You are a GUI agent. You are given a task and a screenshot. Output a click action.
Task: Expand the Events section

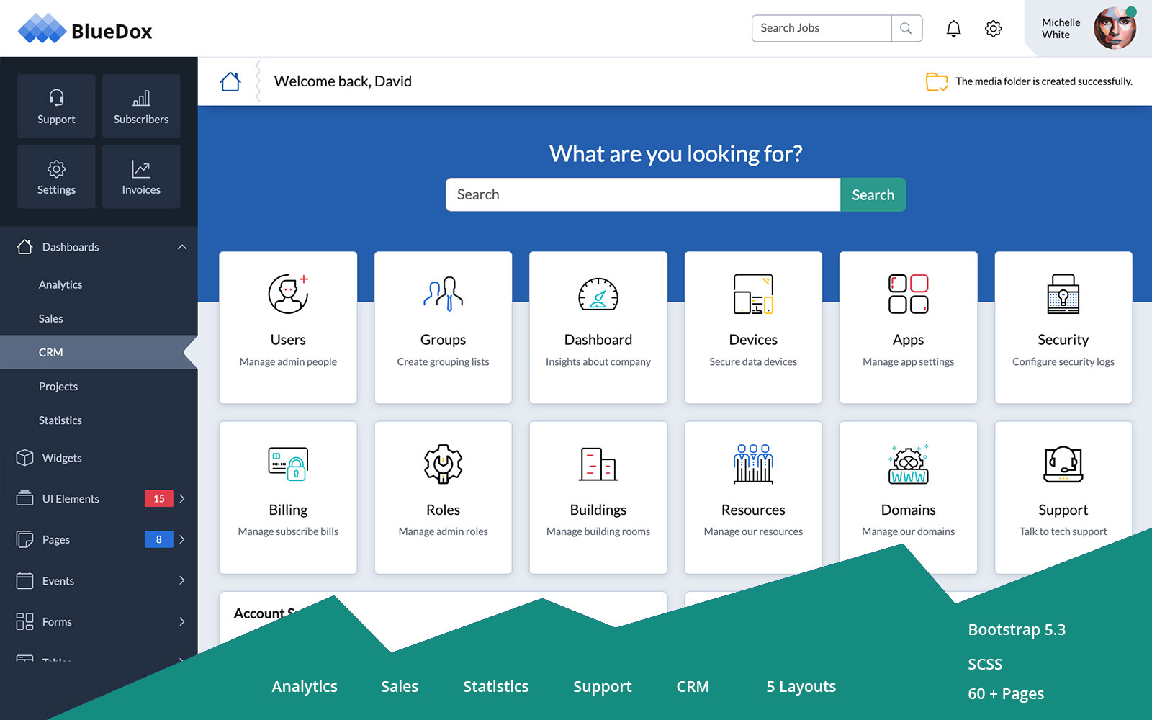click(184, 580)
